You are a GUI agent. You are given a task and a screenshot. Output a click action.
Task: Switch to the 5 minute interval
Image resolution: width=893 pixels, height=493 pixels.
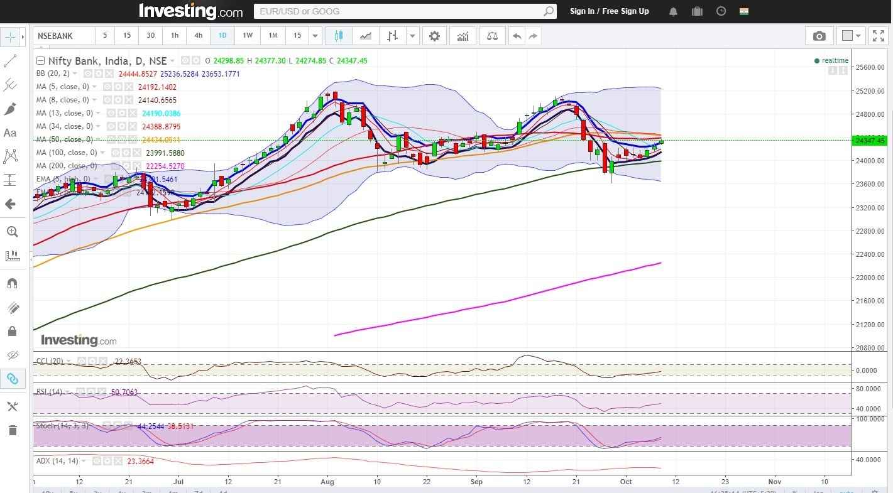(105, 36)
